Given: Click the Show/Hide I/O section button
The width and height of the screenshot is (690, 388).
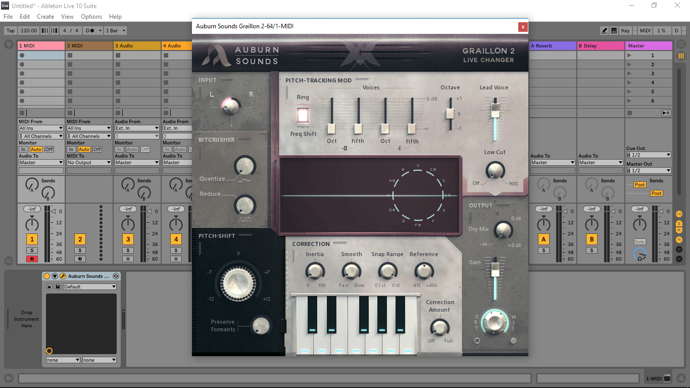Looking at the screenshot, I should (x=679, y=214).
